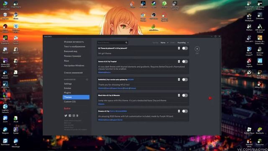Click the red Выйти logout button

pyautogui.click(x=67, y=109)
